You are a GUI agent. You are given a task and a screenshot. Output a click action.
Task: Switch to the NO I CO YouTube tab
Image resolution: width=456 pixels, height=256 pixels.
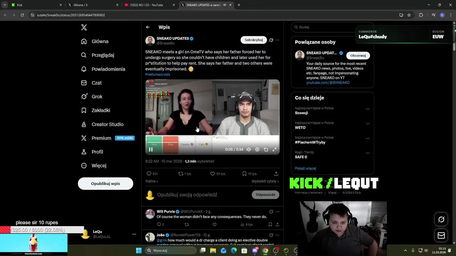[150, 5]
